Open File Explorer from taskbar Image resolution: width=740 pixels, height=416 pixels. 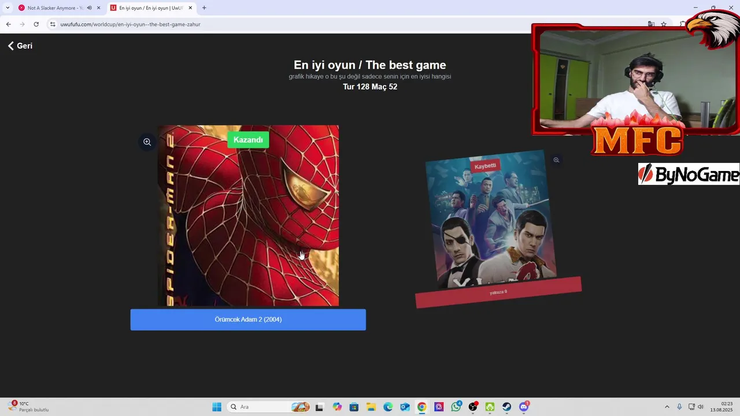(371, 407)
